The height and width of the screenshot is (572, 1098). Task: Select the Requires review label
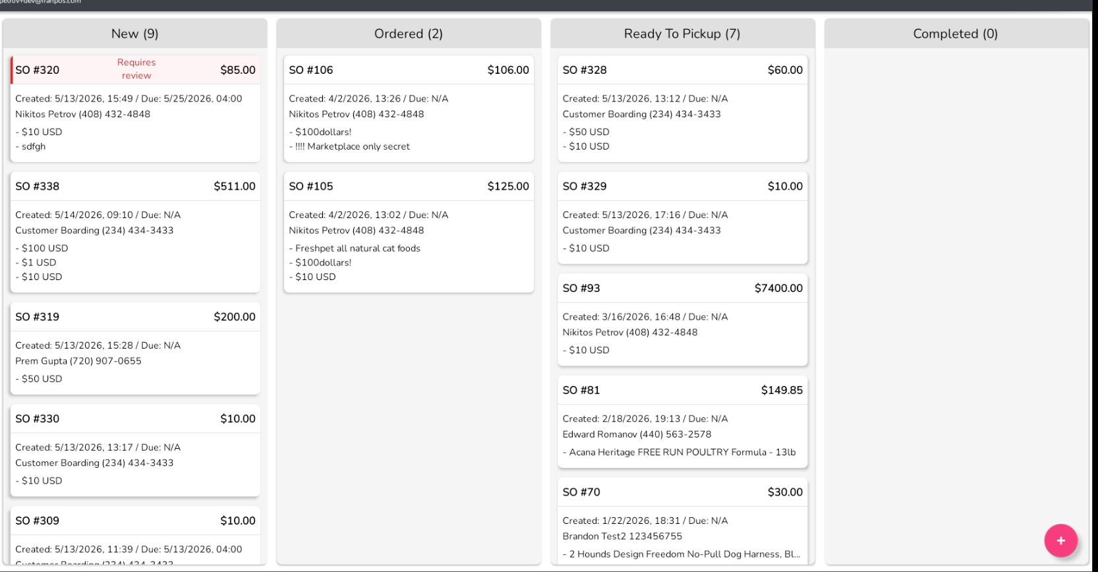(x=136, y=69)
